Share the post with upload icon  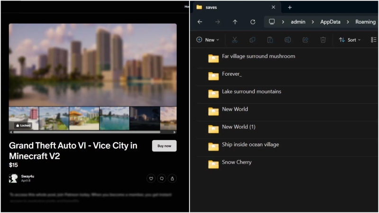click(172, 178)
